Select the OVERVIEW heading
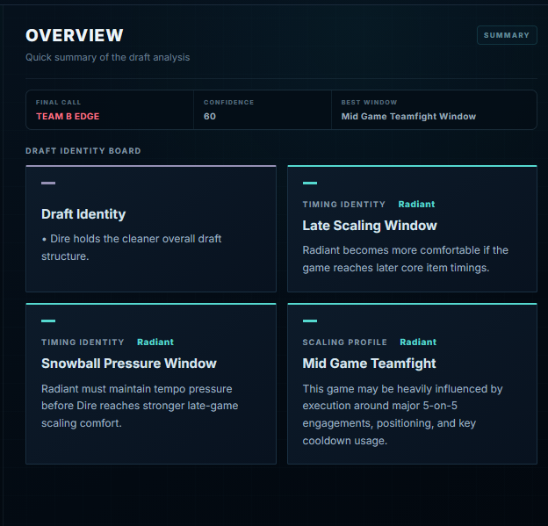This screenshot has width=548, height=526. pos(74,35)
